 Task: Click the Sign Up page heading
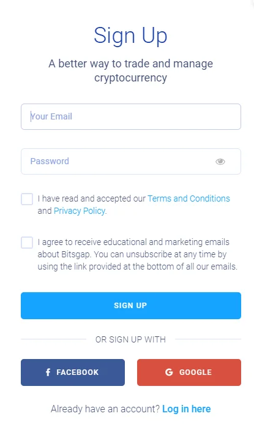(130, 36)
